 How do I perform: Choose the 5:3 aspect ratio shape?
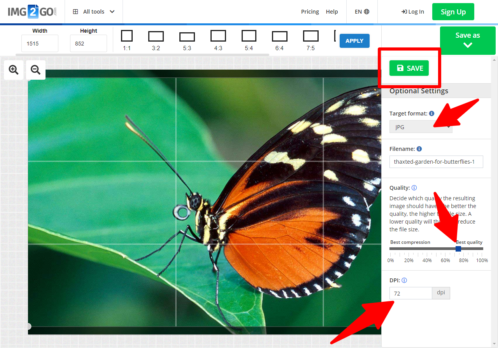tap(187, 37)
